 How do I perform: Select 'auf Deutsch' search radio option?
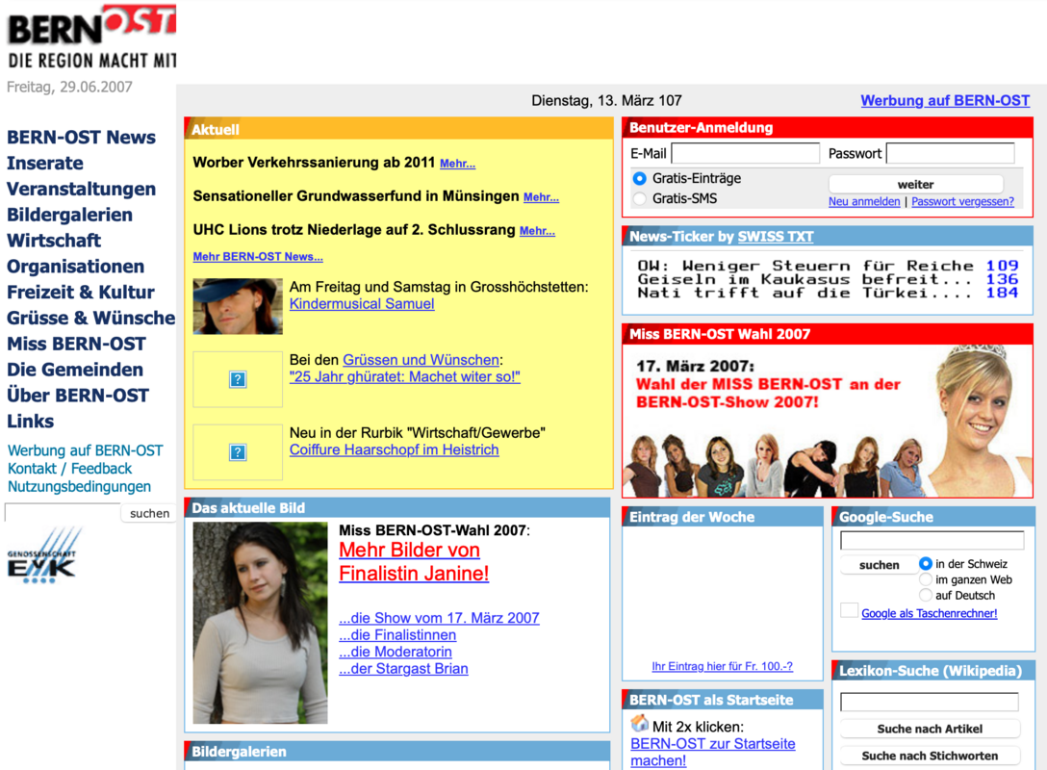click(x=926, y=596)
